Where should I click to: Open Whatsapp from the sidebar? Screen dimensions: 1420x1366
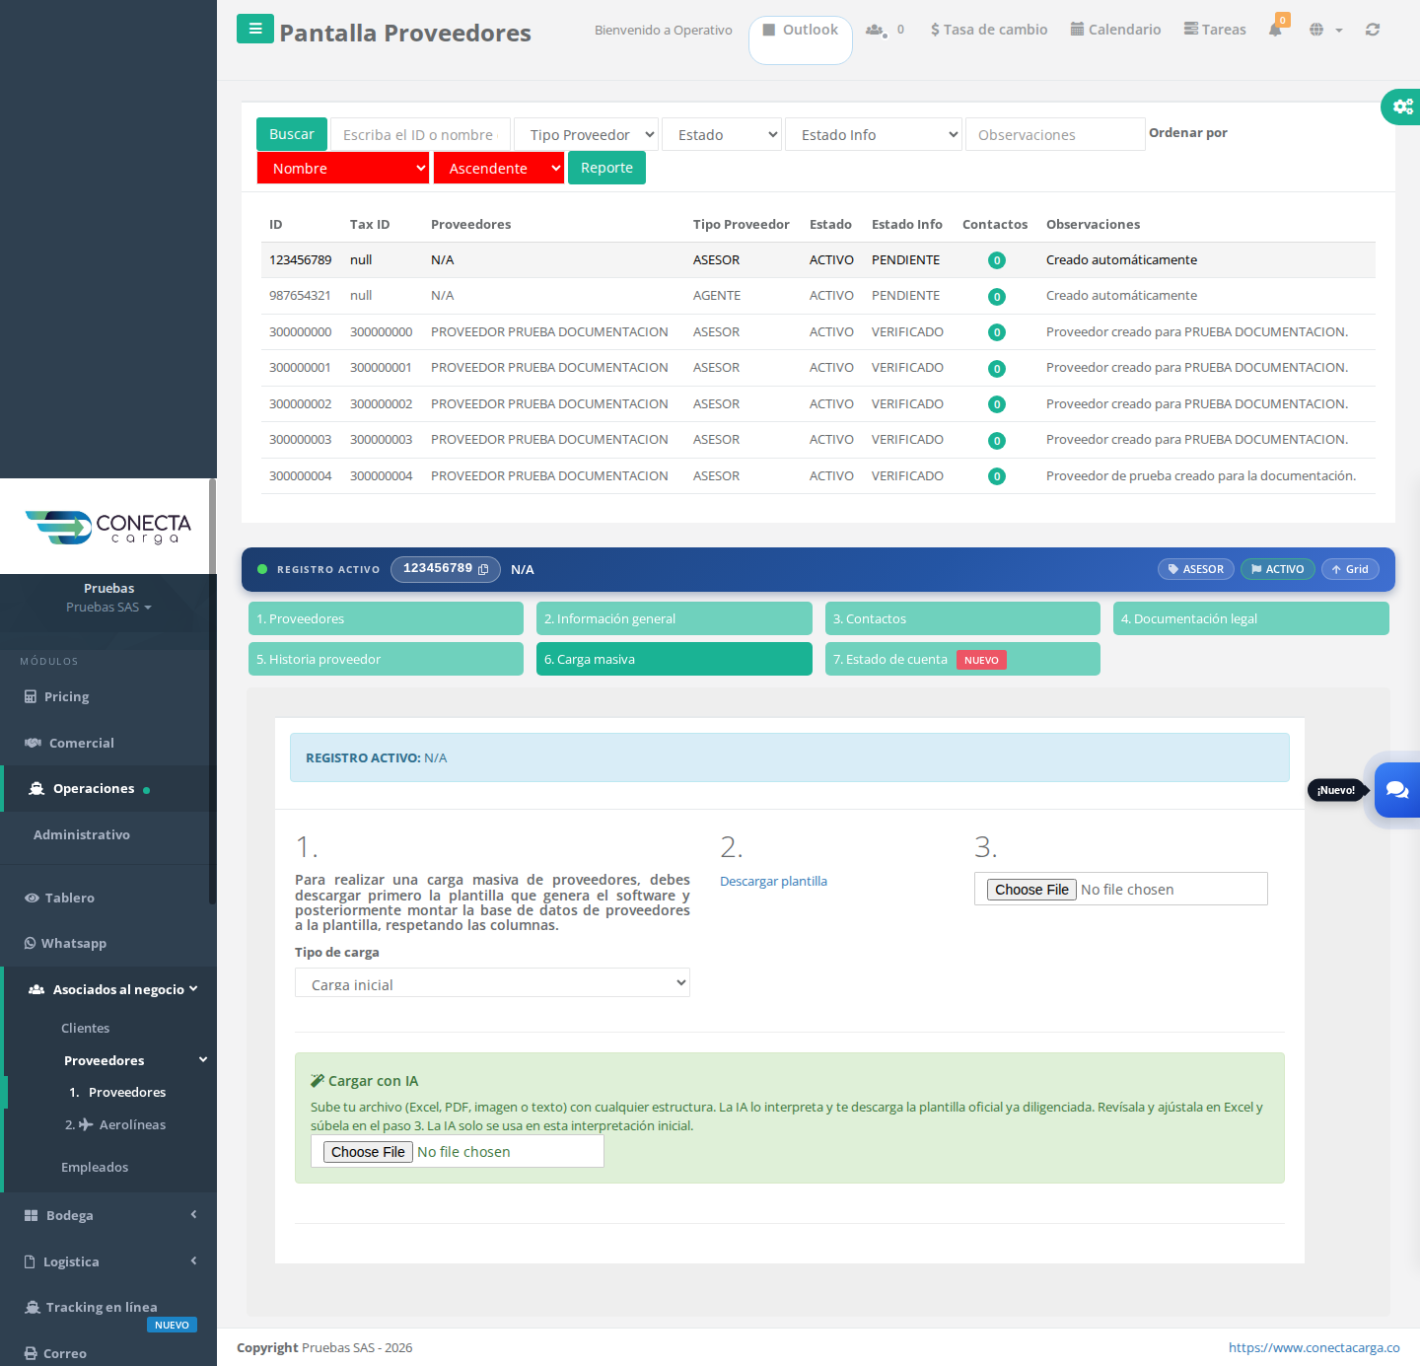point(65,943)
